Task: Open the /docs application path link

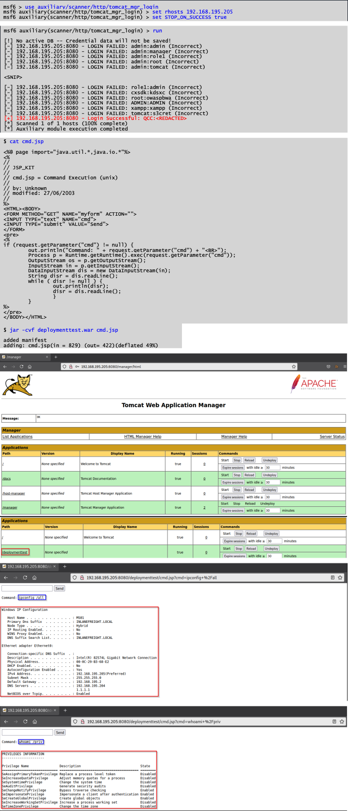Action: click(6, 479)
